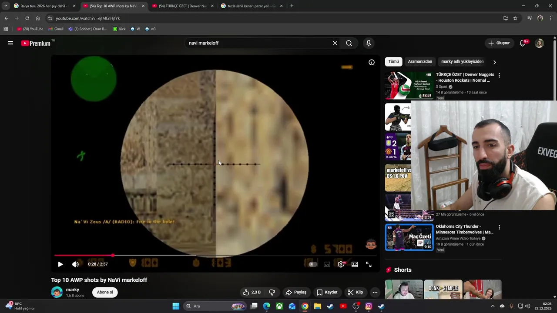Share the video via Paylaş
This screenshot has width=557, height=313.
[296, 292]
